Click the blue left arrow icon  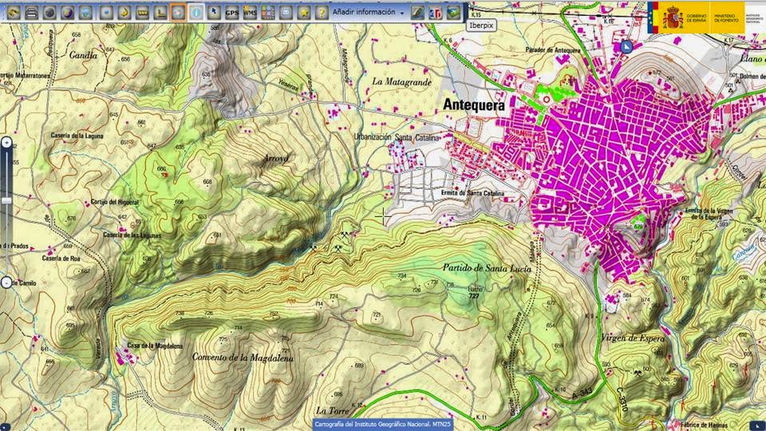click(x=106, y=13)
